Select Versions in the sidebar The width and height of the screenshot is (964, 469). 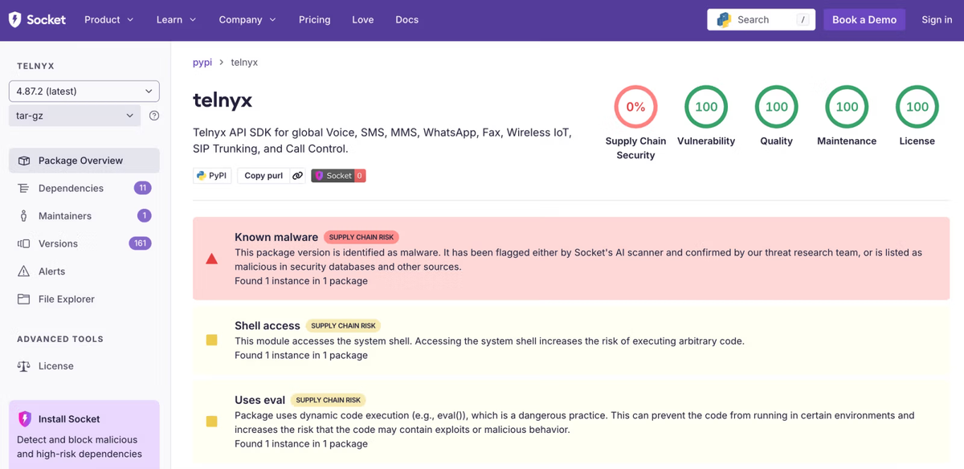[58, 243]
